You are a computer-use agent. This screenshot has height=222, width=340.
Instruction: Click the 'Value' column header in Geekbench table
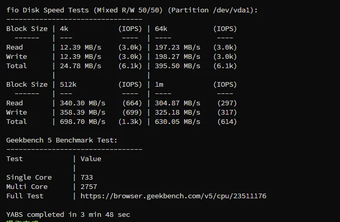pos(91,159)
